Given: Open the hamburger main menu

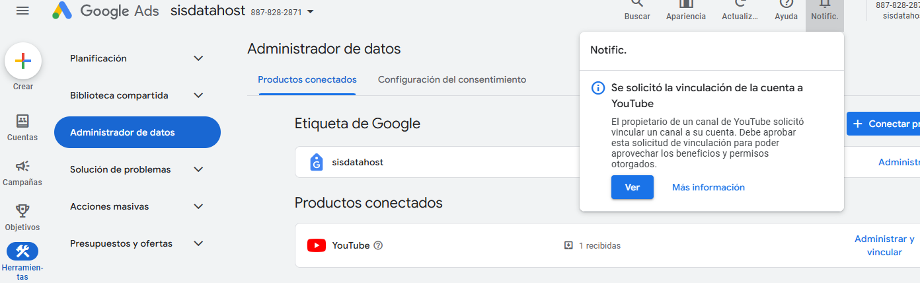Looking at the screenshot, I should (x=22, y=11).
